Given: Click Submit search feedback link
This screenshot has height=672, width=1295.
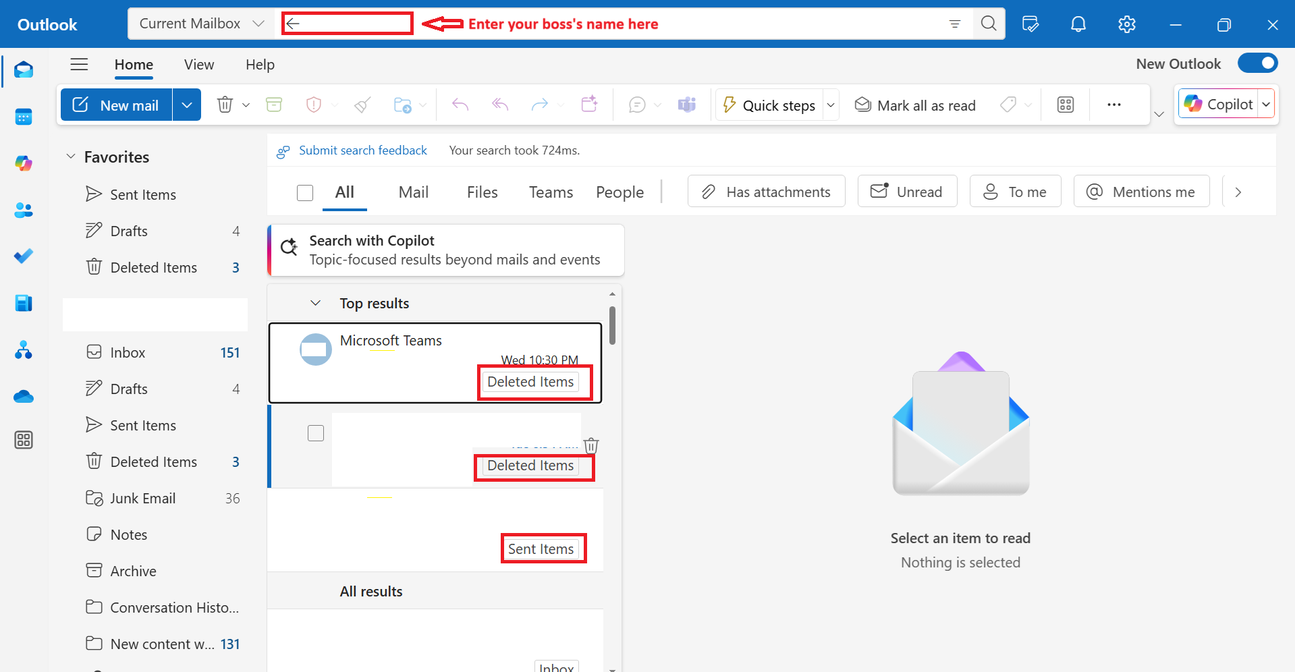Looking at the screenshot, I should click(x=363, y=150).
